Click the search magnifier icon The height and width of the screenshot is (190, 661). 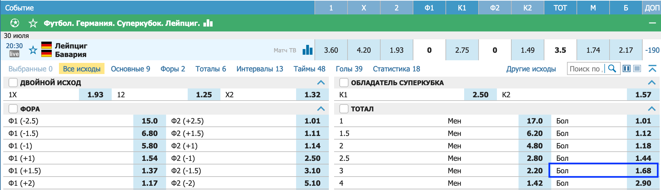click(612, 68)
